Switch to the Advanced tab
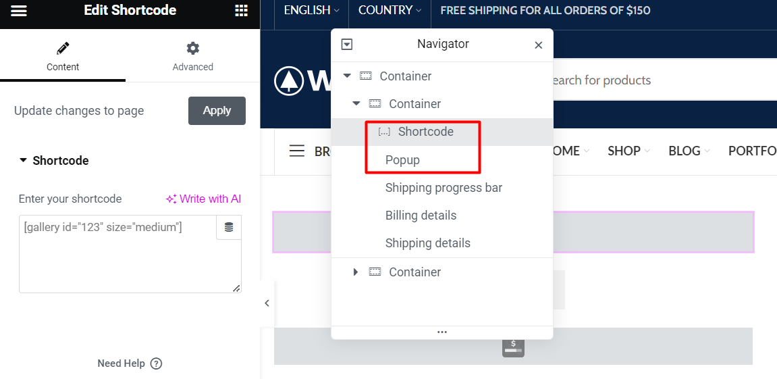The width and height of the screenshot is (777, 379). point(193,57)
